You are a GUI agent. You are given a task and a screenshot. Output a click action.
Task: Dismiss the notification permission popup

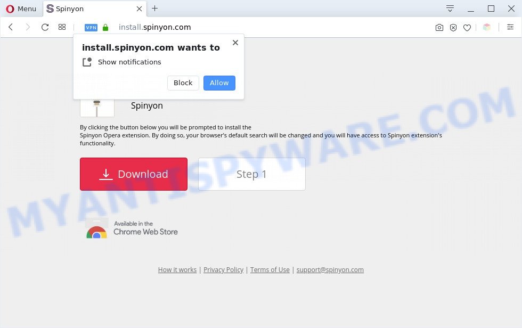[235, 43]
